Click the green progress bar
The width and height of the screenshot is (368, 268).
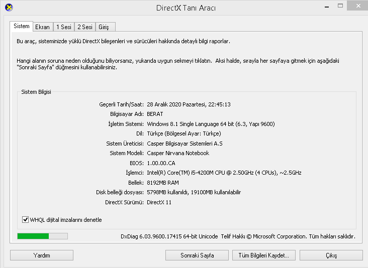(42, 236)
